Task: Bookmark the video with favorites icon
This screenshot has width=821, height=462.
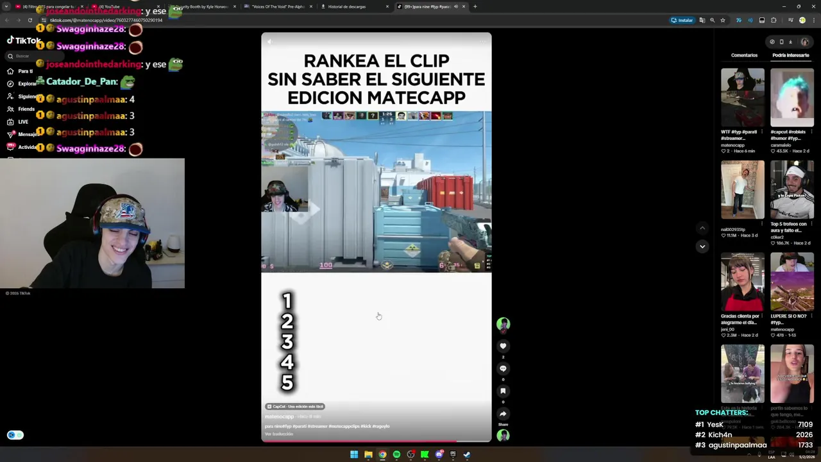Action: pos(503,391)
